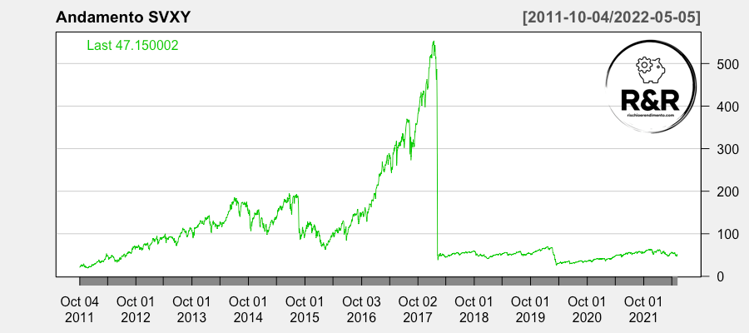Image resolution: width=749 pixels, height=333 pixels.
Task: Click the price line's peak above 500
Action: (x=434, y=42)
